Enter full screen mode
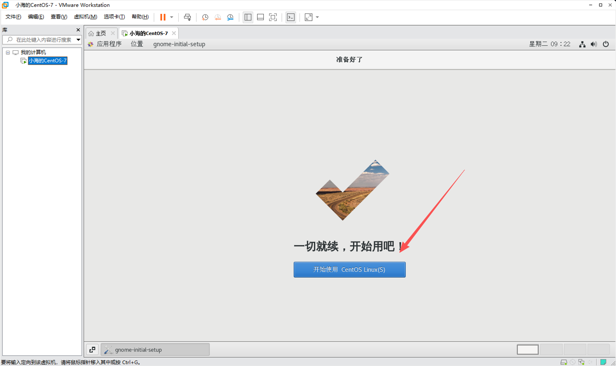 point(273,17)
